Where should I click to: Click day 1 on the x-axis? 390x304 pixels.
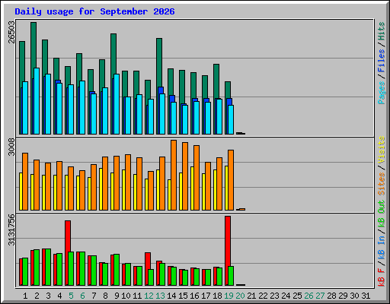pos(25,296)
